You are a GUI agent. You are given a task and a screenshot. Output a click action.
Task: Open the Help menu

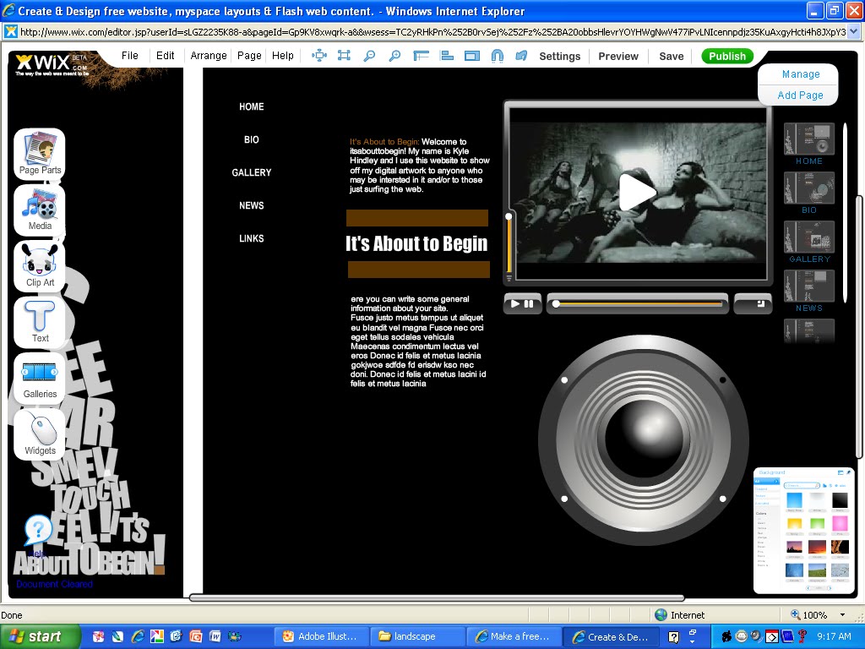pyautogui.click(x=282, y=56)
